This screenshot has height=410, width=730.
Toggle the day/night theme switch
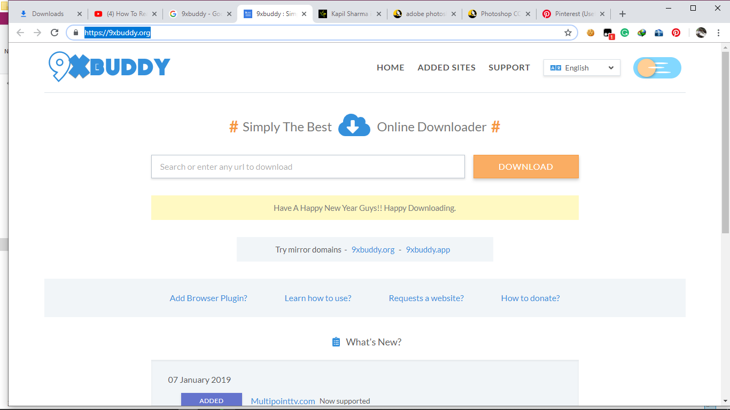pos(657,68)
